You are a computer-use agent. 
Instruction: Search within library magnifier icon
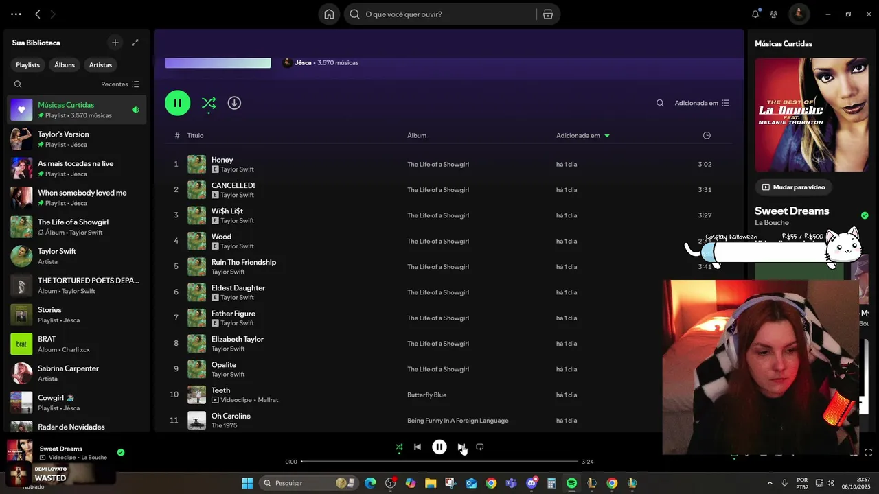[18, 84]
